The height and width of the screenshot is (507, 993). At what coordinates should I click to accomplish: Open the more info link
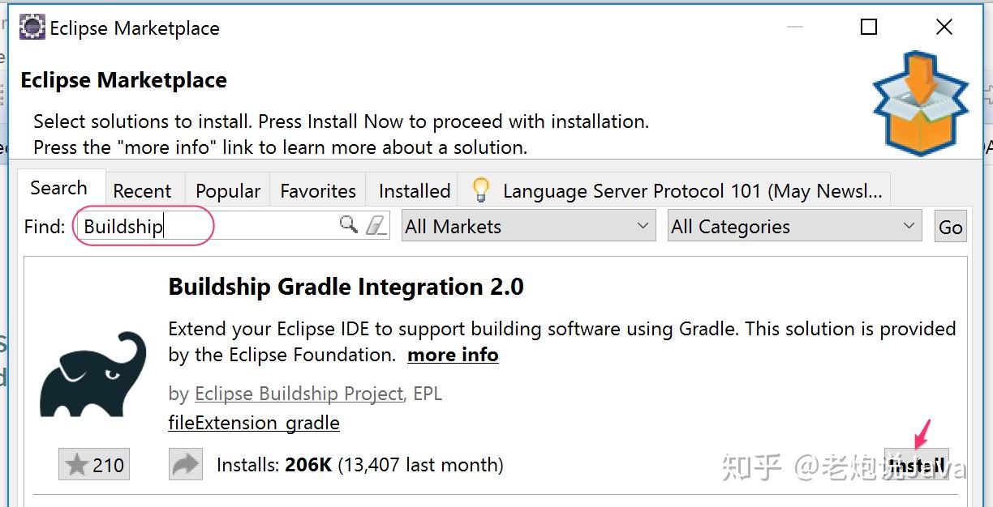coord(452,355)
